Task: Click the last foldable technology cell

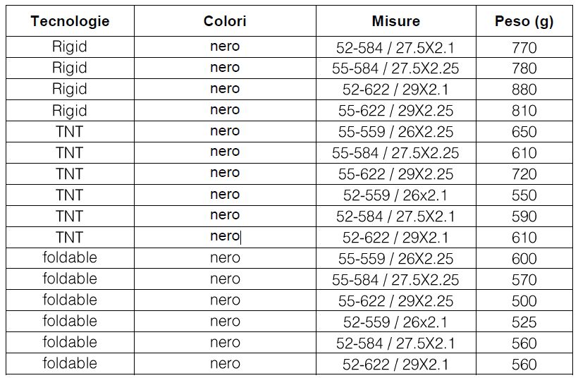Action: 70,364
